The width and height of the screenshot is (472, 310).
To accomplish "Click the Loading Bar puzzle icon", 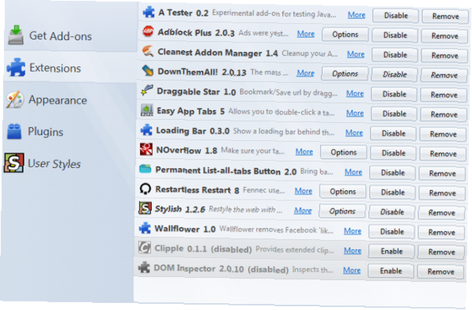I will pyautogui.click(x=146, y=130).
